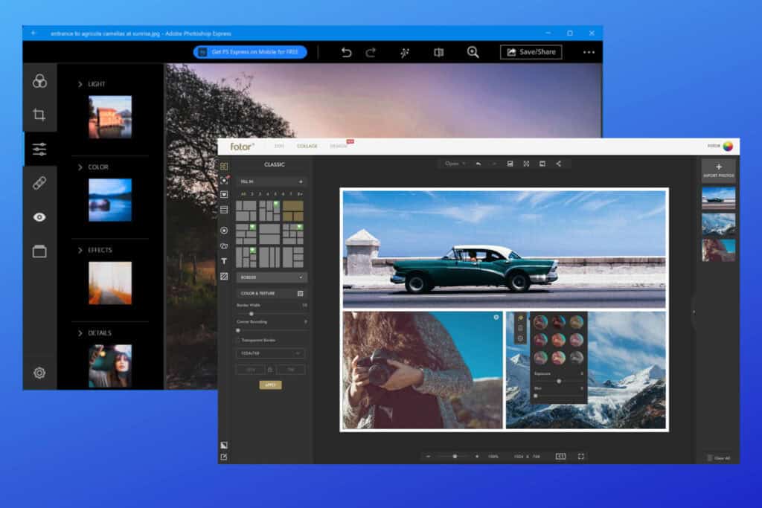Click the undo arrow in Fotor
Screen dimensions: 762x508
tap(478, 164)
